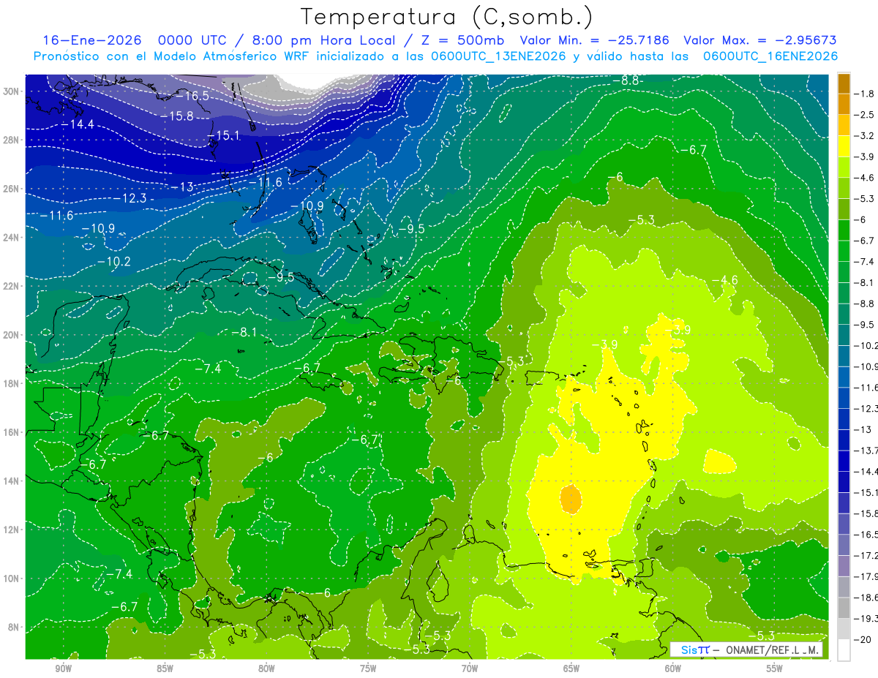
Task: Click the '-3.2' colorbar legend label
Action: pyautogui.click(x=865, y=136)
